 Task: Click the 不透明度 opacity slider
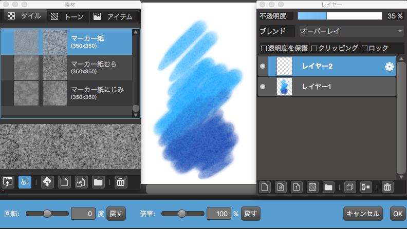point(340,16)
